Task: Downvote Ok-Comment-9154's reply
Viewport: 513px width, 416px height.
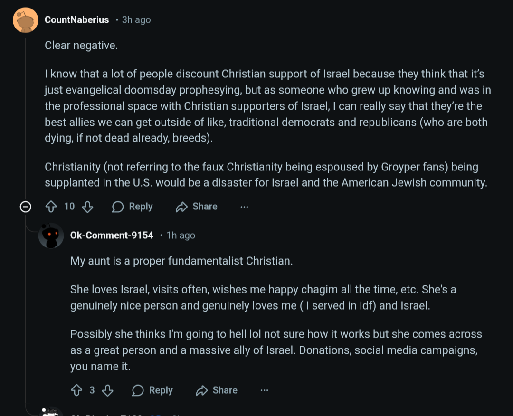Action: point(108,390)
